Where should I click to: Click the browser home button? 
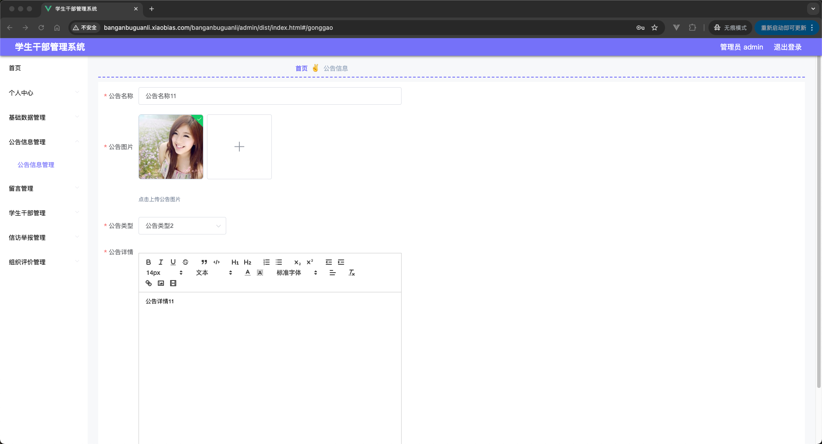[57, 28]
